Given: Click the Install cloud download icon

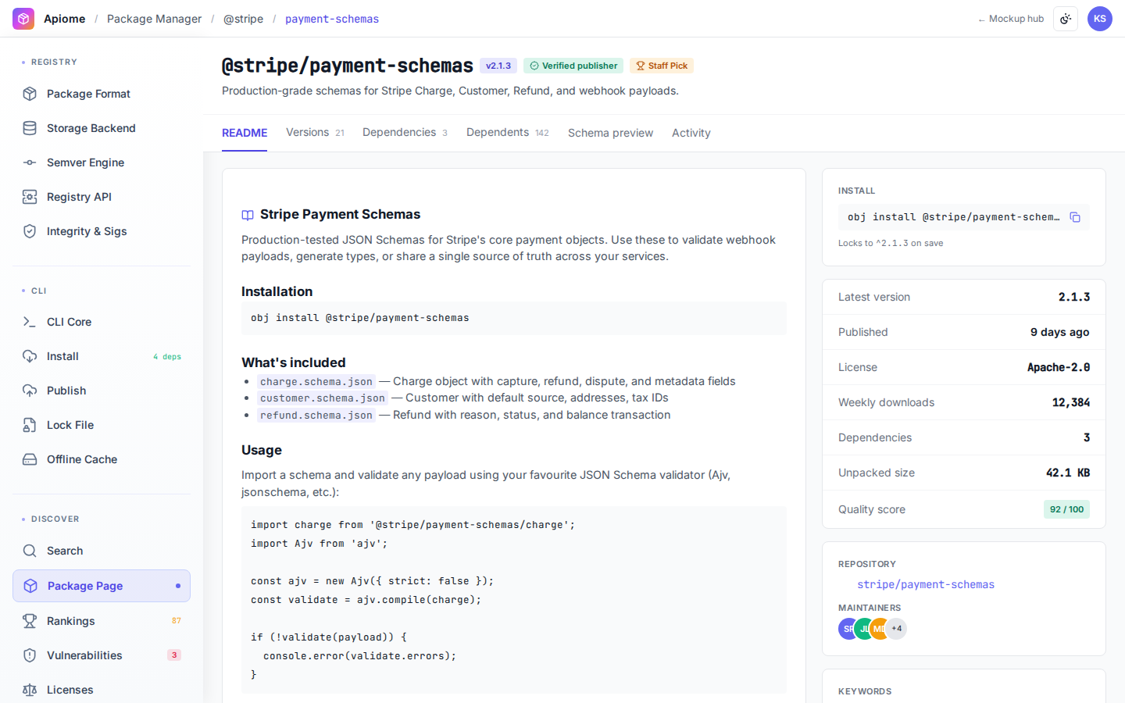Looking at the screenshot, I should 30,356.
